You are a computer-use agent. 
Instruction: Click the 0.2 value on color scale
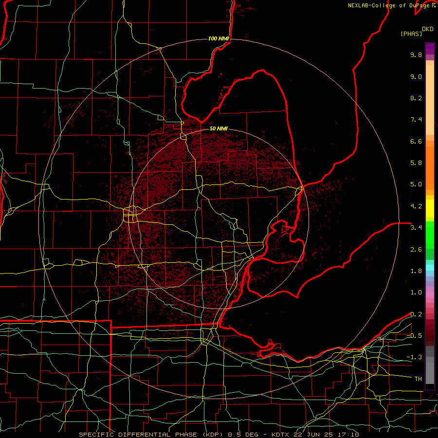tap(416, 314)
